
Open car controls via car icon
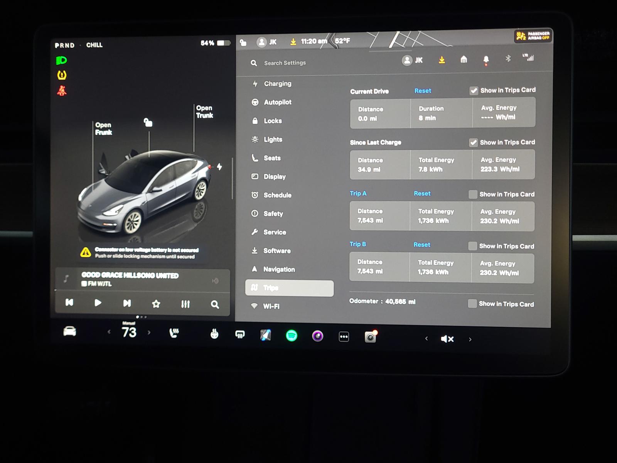pyautogui.click(x=70, y=331)
